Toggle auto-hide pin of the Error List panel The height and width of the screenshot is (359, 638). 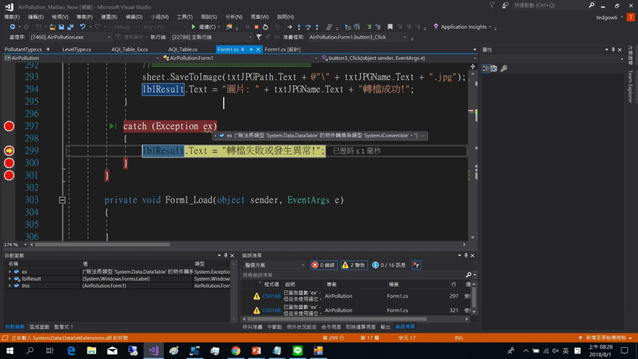tap(466, 255)
